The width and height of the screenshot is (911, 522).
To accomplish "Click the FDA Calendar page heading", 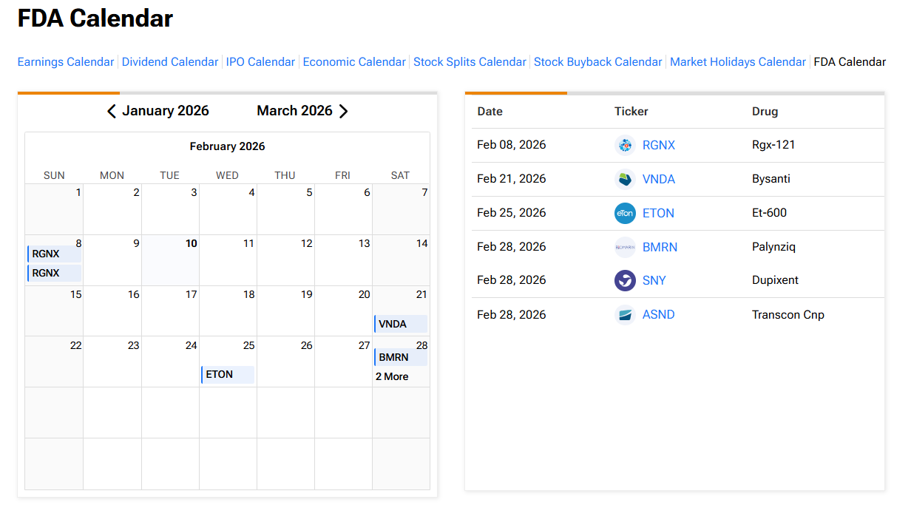I will coord(95,18).
